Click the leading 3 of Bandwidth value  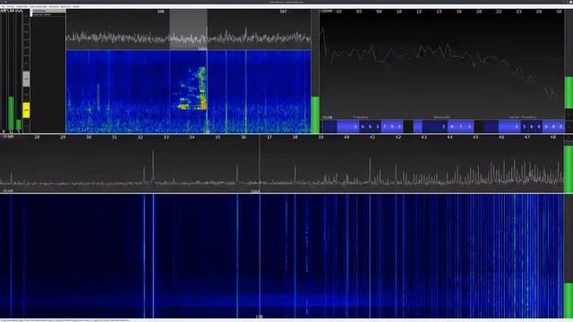[x=444, y=127]
